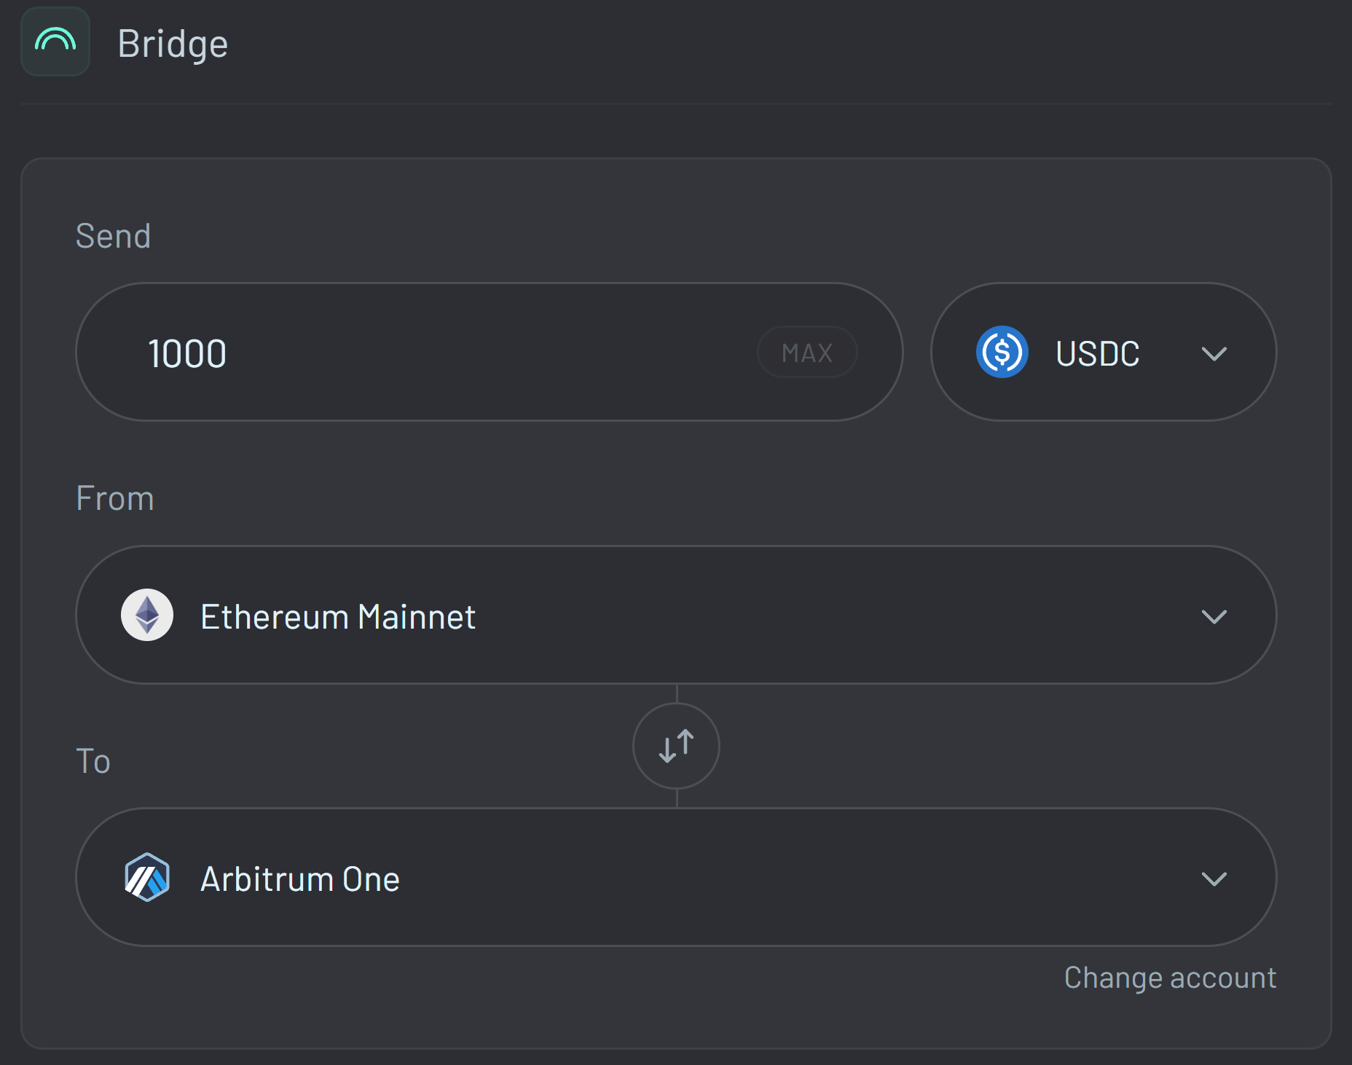Expand the USDC token chevron
This screenshot has height=1065, width=1352.
click(x=1214, y=353)
